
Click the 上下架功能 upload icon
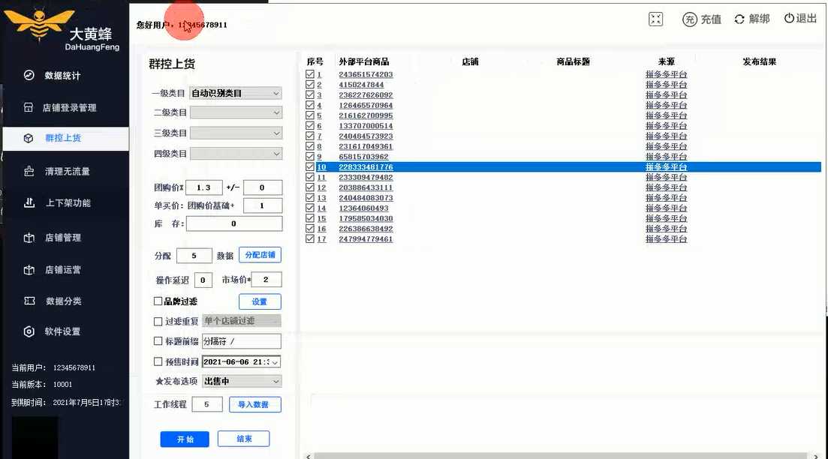pos(29,203)
